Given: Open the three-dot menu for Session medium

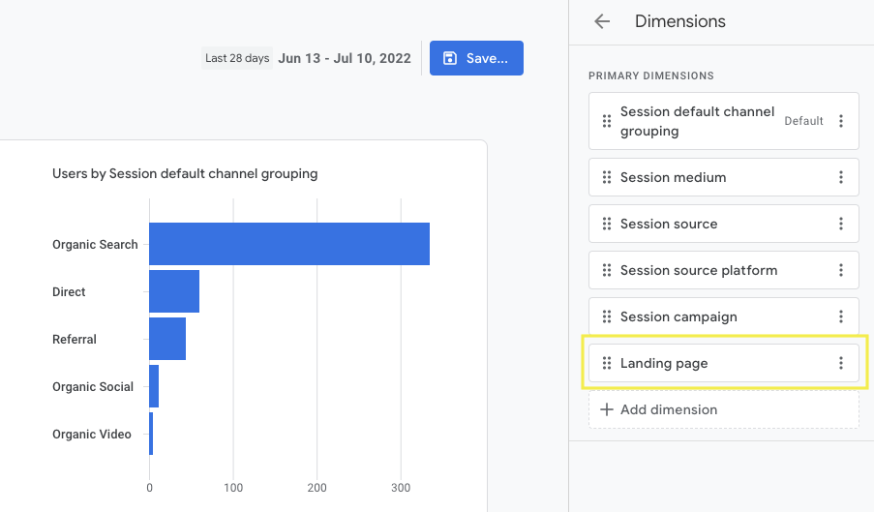Looking at the screenshot, I should click(840, 177).
